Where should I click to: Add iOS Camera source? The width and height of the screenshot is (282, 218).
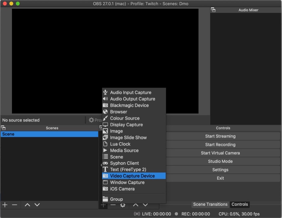click(134, 189)
